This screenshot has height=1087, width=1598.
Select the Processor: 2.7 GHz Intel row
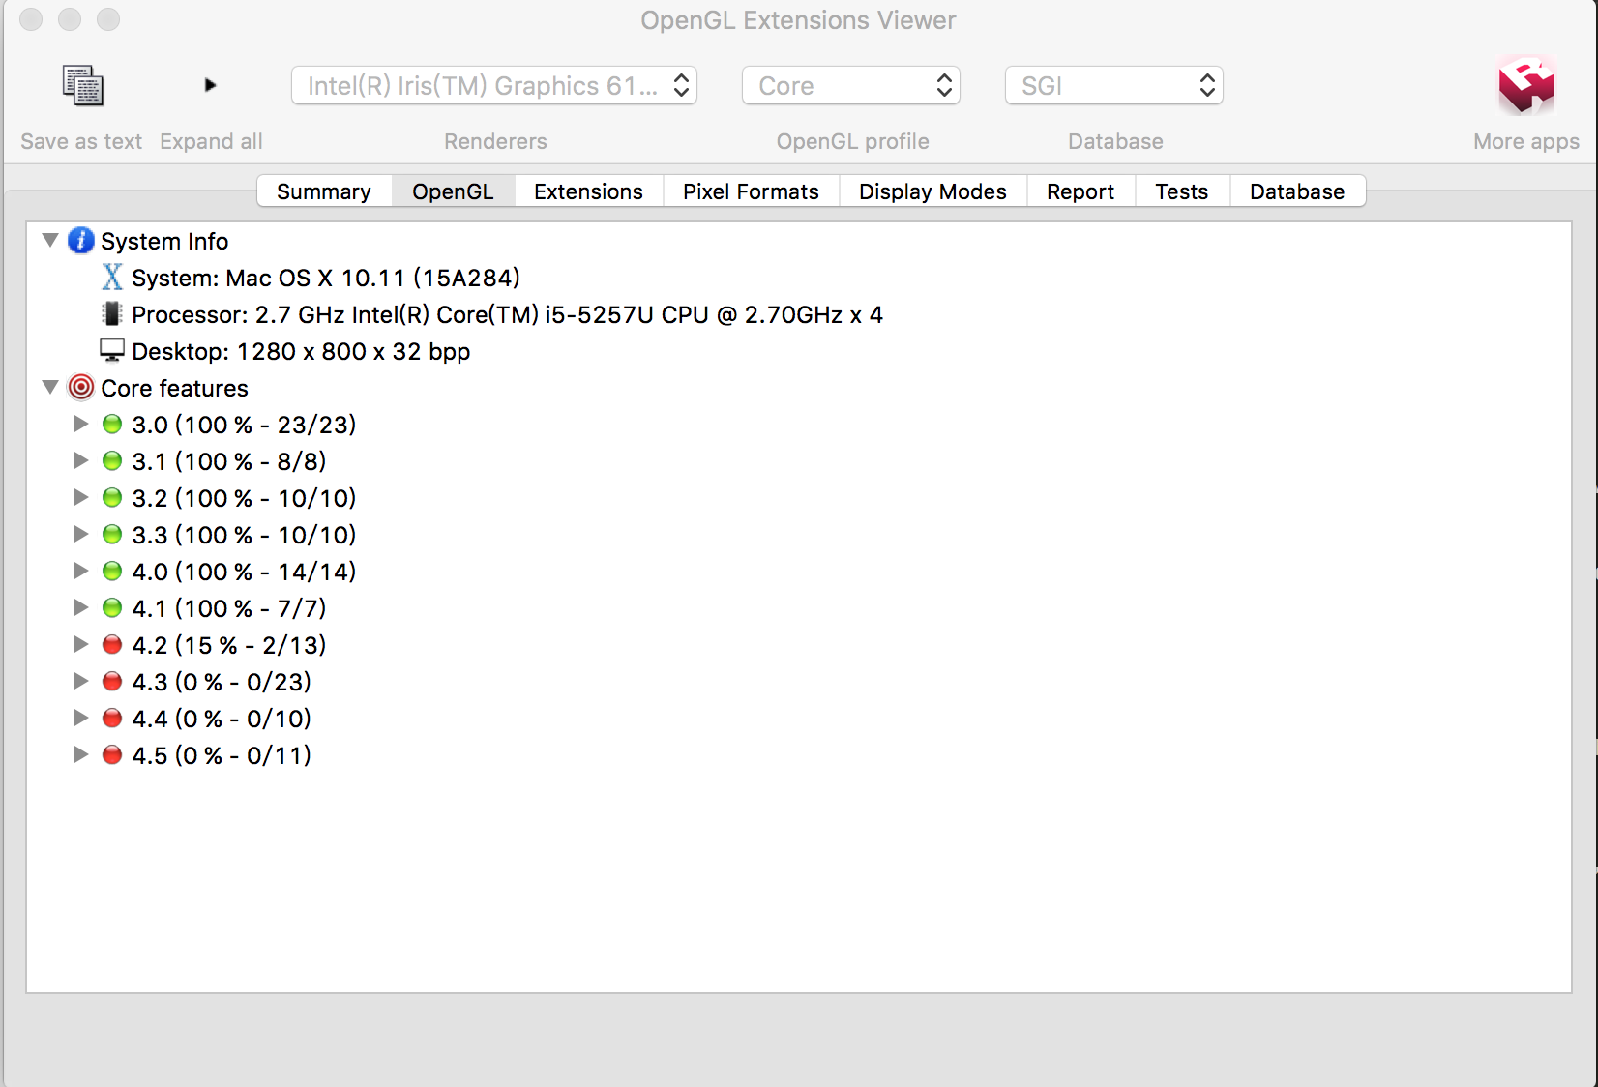(x=507, y=314)
